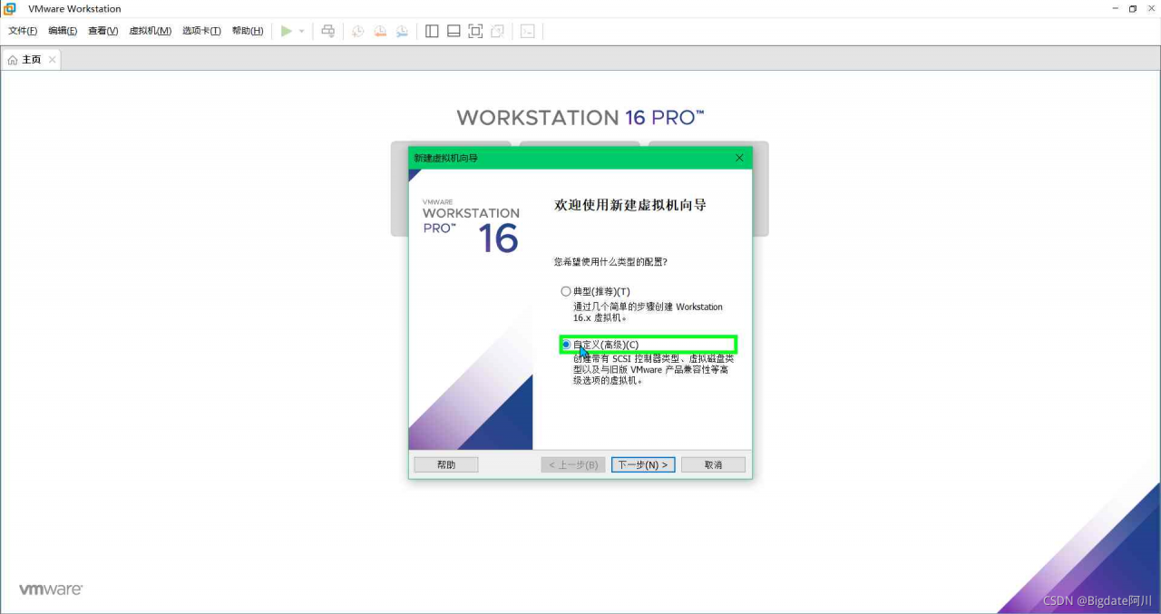Open the 编辑(E) menu
The image size is (1161, 614).
pos(63,31)
